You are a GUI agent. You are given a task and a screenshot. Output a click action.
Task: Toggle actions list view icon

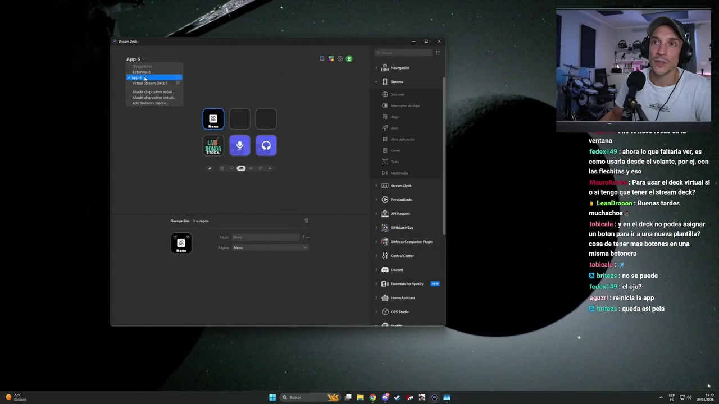tap(438, 53)
